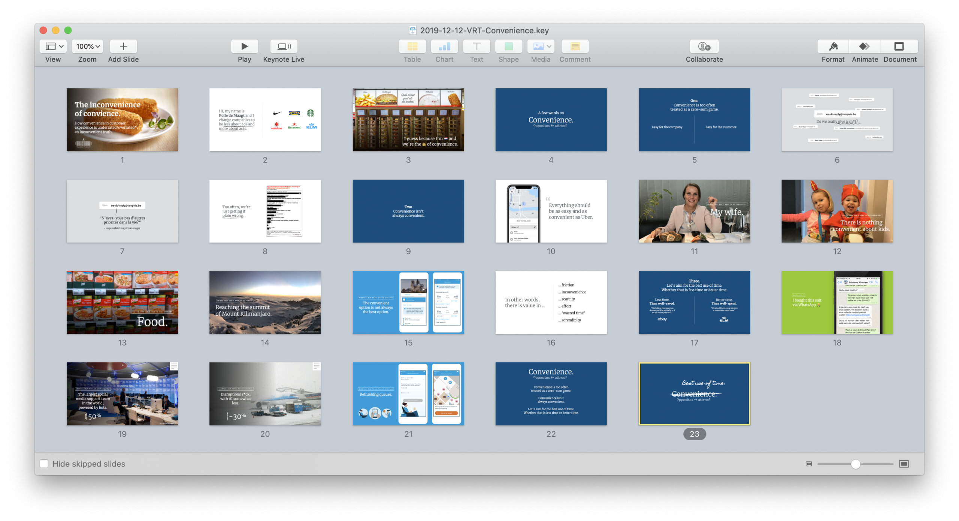Click the Add Slide plus icon

123,46
